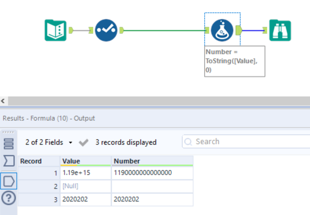This screenshot has width=310, height=215.
Task: Select the Input Data tool on canvas
Action: pos(55,30)
